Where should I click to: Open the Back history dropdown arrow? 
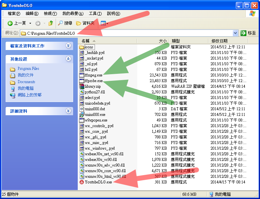click(x=30, y=23)
